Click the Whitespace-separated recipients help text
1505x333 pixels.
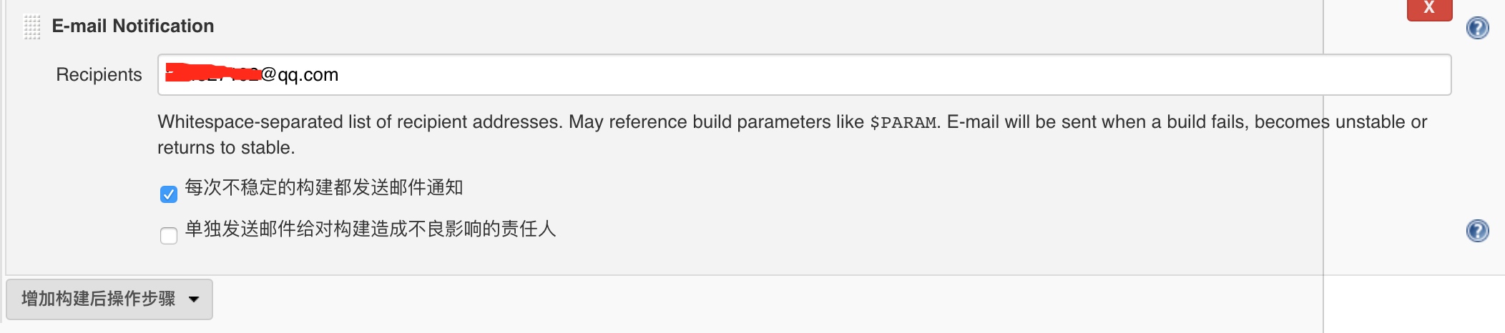click(x=358, y=122)
